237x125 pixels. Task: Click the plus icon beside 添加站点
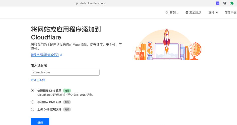[x=187, y=13]
